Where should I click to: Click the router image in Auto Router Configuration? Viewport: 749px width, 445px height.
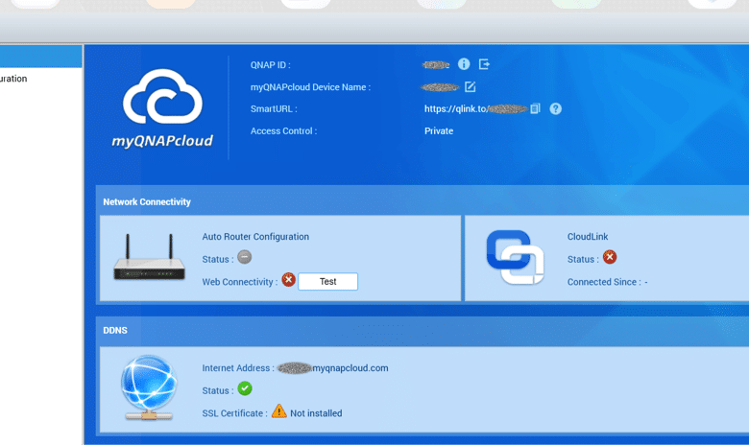pyautogui.click(x=149, y=258)
